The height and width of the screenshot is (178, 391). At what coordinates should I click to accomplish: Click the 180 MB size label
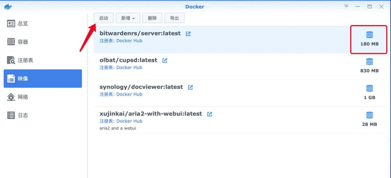pos(369,44)
